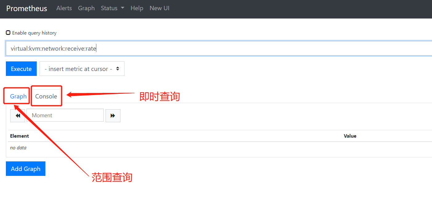Click the rewind double-arrow to step time backward
432x216 pixels.
18,115
